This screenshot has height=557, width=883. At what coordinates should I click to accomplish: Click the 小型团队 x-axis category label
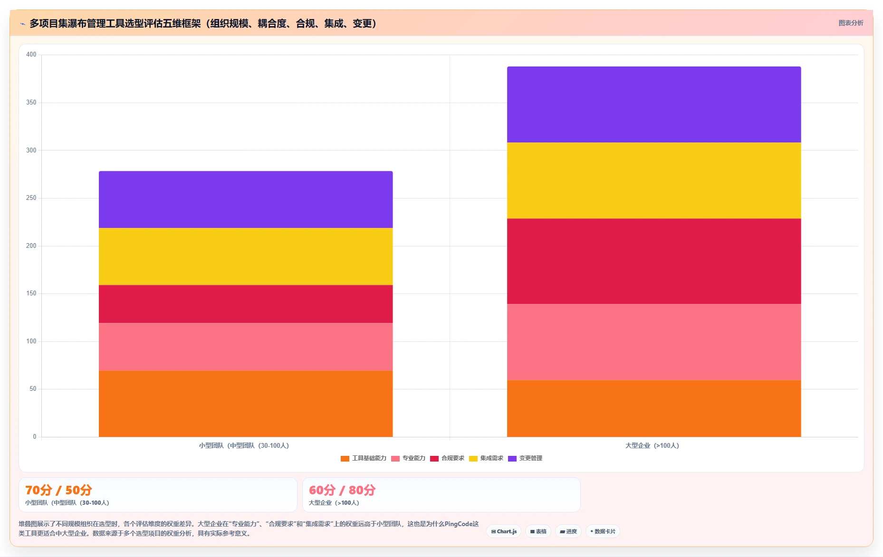244,445
